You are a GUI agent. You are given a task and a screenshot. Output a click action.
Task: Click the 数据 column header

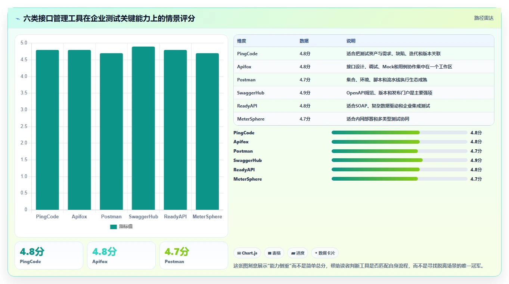click(x=304, y=41)
